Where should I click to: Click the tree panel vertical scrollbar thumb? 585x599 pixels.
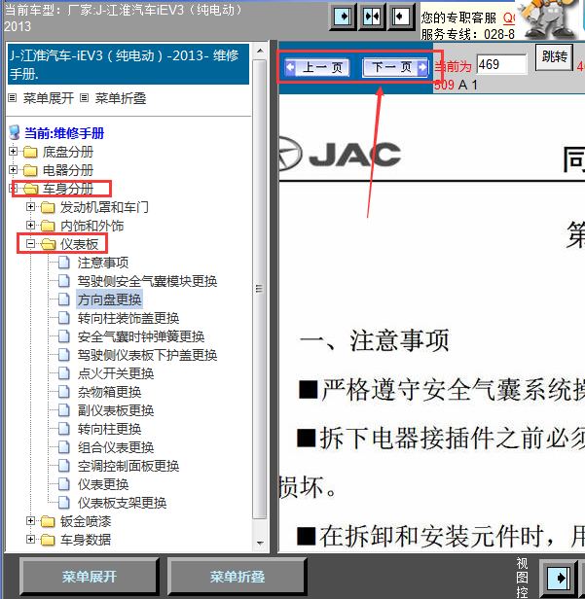point(260,289)
